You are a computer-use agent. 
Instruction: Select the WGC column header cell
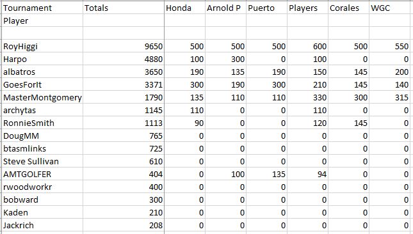[x=391, y=8]
